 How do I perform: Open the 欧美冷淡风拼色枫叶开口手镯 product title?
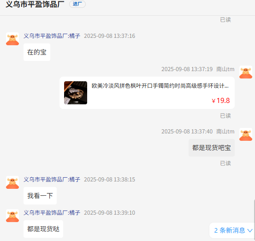pyautogui.click(x=160, y=86)
